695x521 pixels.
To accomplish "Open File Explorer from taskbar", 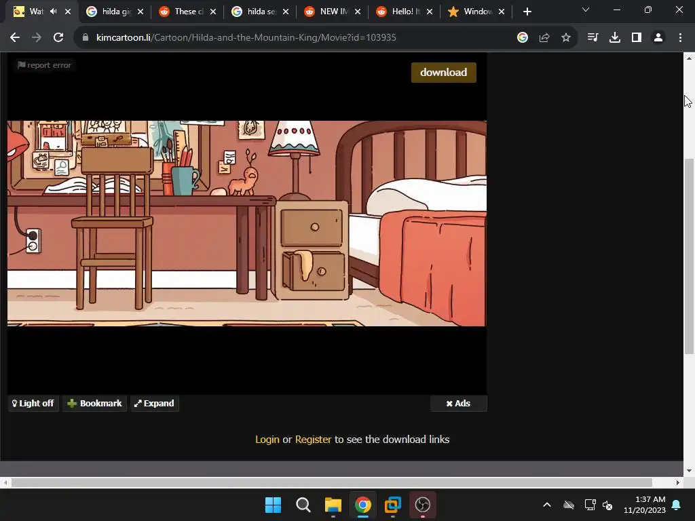I will coord(333,505).
